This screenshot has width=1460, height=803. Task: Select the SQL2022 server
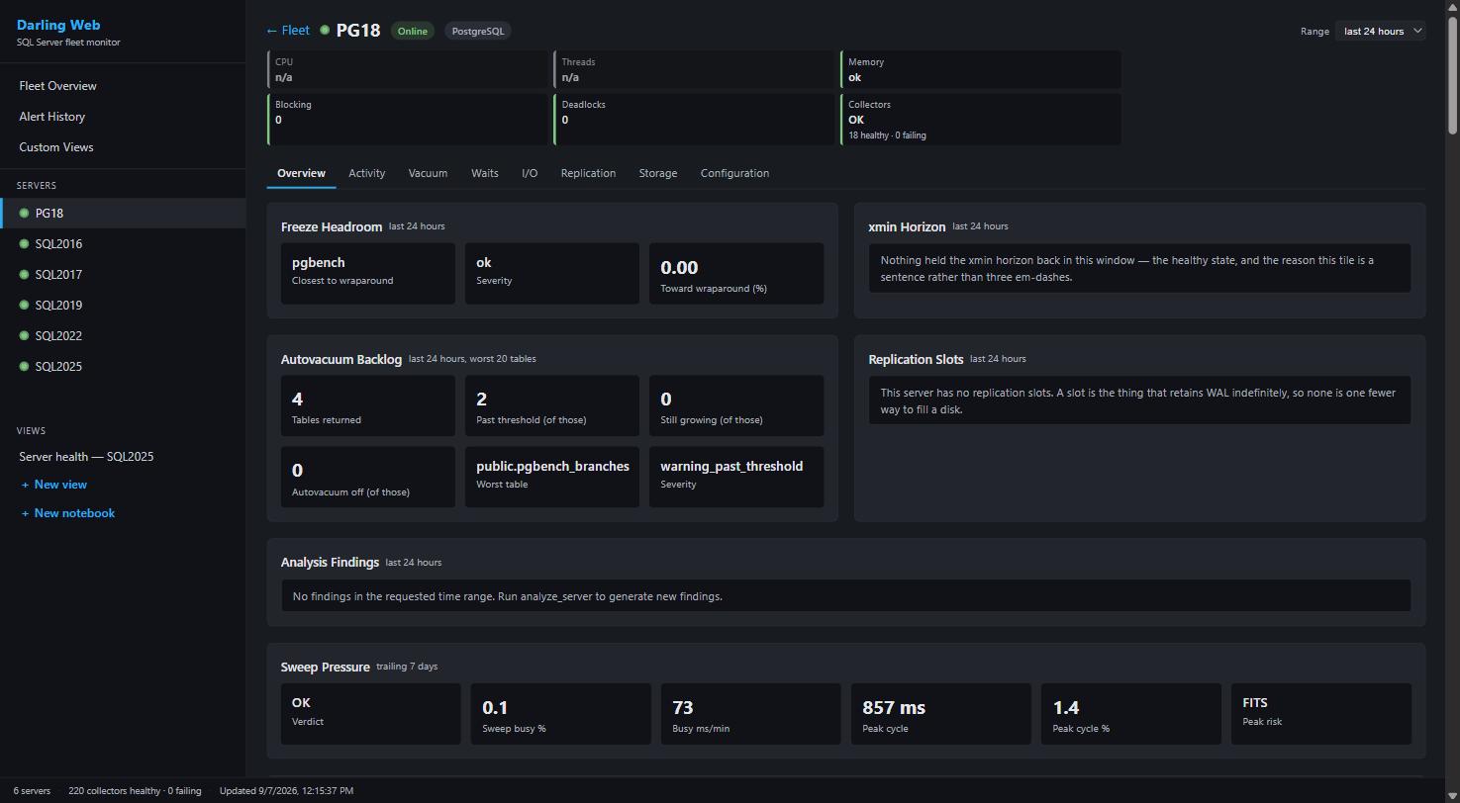tap(123, 336)
